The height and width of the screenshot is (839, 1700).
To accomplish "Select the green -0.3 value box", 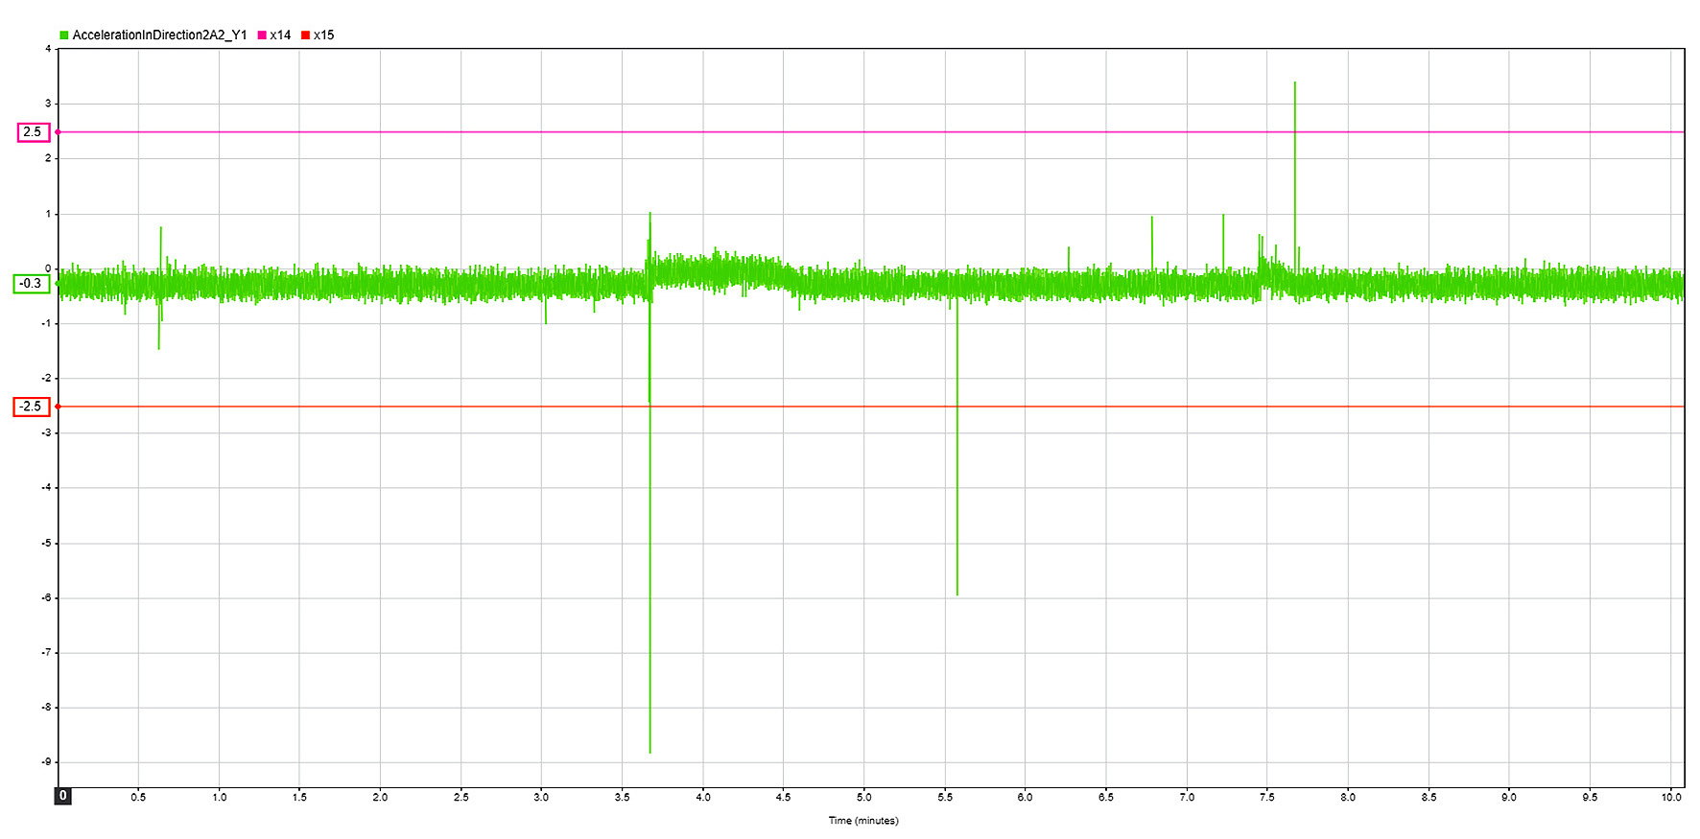I will (x=32, y=284).
